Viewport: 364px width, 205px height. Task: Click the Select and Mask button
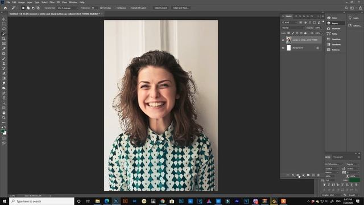[x=181, y=8]
